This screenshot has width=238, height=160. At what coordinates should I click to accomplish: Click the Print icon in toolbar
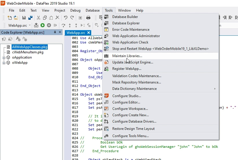88,18
